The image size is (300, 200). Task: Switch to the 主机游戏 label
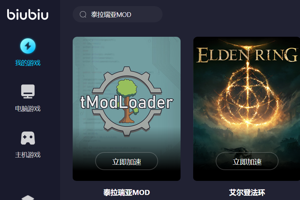28,155
